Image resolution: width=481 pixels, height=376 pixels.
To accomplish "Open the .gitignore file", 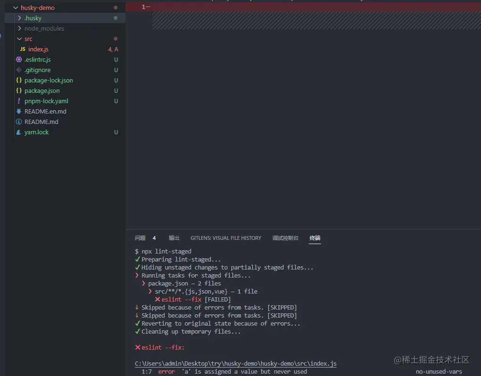I will (37, 70).
